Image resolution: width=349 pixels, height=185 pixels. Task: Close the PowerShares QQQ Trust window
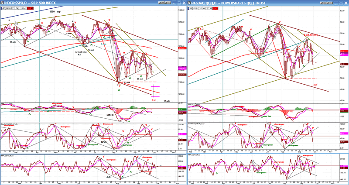(346, 2)
